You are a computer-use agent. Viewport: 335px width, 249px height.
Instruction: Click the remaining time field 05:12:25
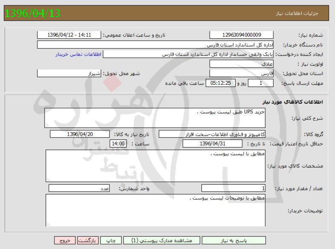click(x=220, y=83)
